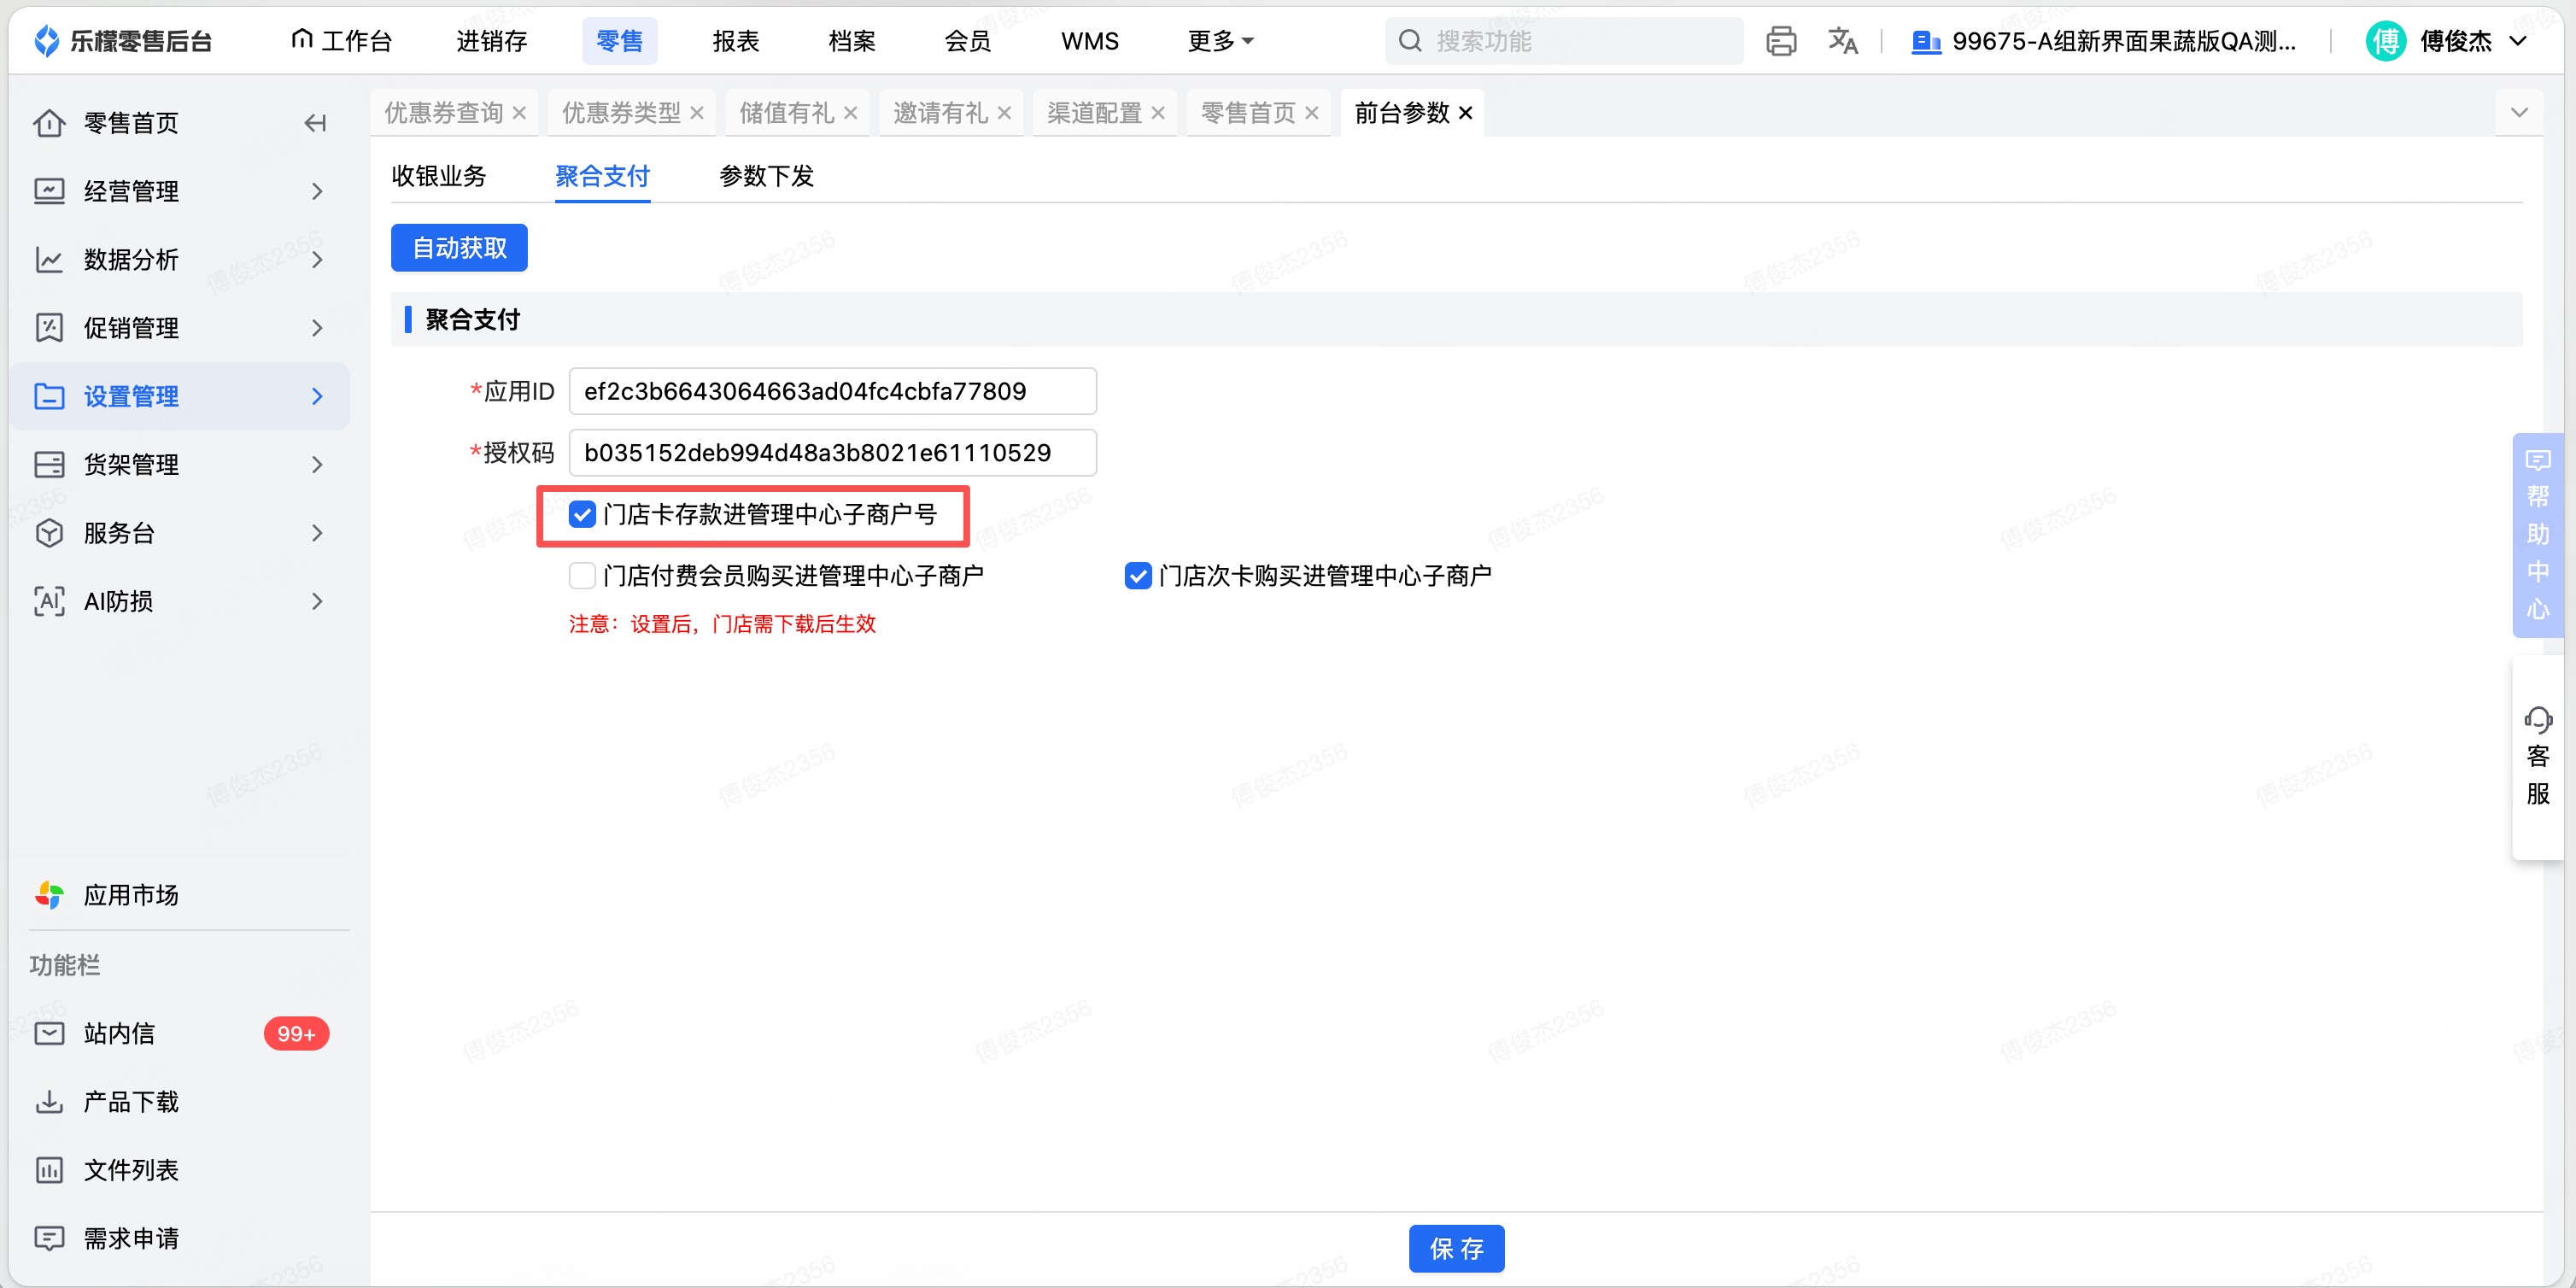Go to 工作台 in top navigation

pos(341,41)
